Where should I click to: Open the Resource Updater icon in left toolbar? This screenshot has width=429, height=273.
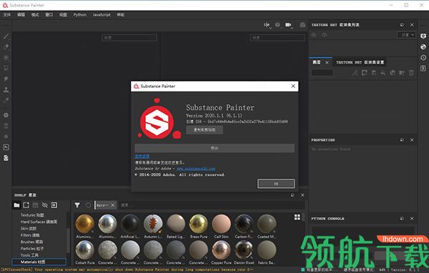[6, 158]
